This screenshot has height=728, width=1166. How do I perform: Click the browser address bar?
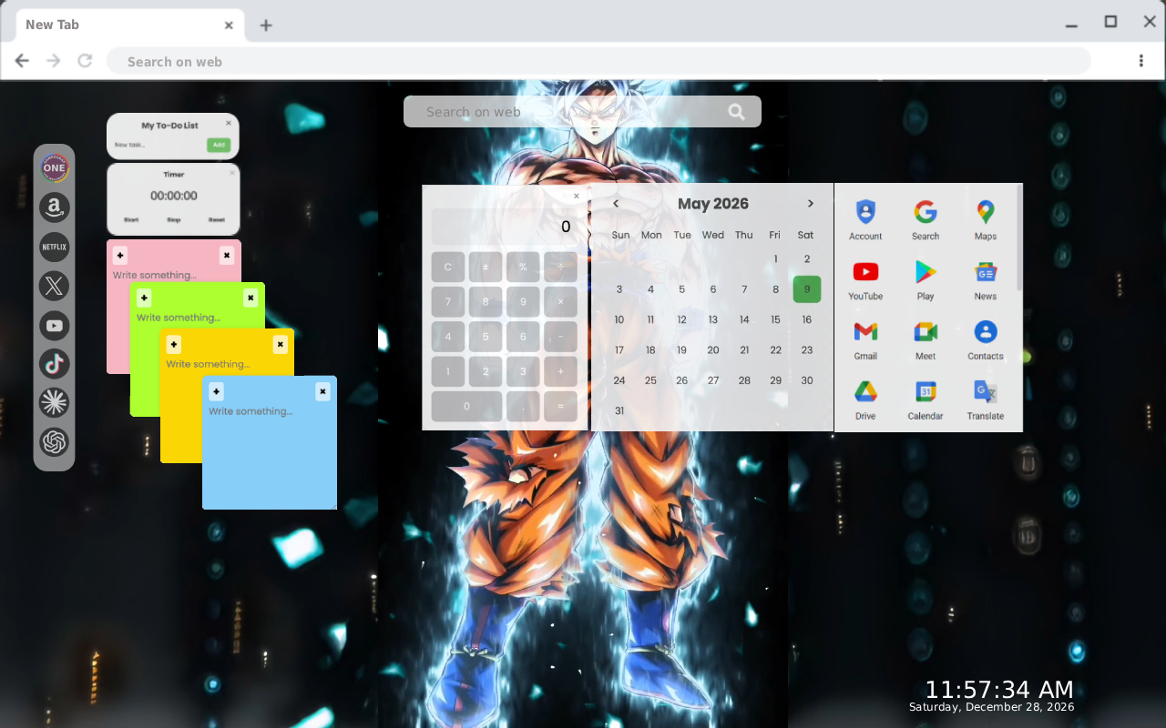pos(598,61)
